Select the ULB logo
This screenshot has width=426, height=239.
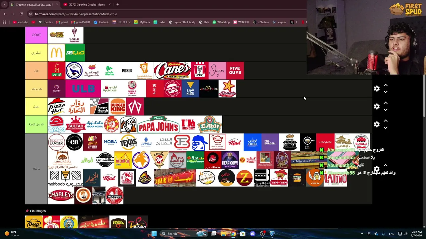[x=83, y=89]
